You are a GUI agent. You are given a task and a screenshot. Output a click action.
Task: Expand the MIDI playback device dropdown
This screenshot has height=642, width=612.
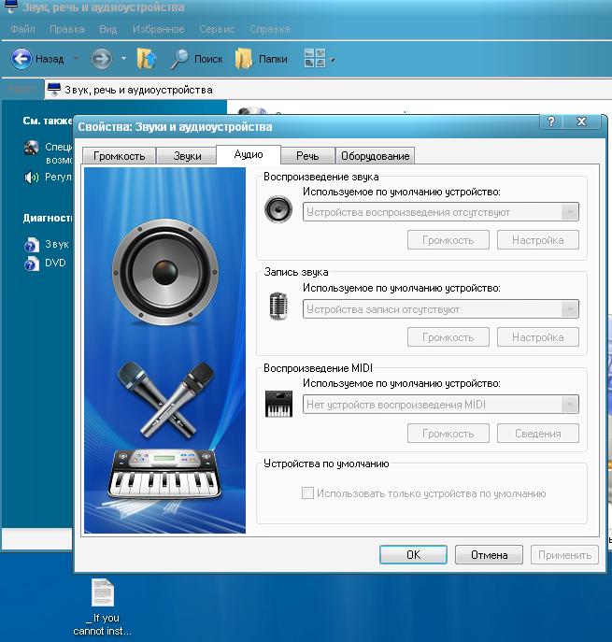point(569,405)
